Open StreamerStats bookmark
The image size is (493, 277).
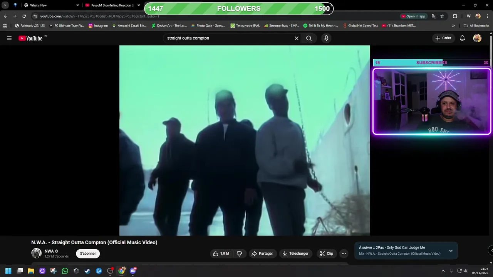click(282, 26)
